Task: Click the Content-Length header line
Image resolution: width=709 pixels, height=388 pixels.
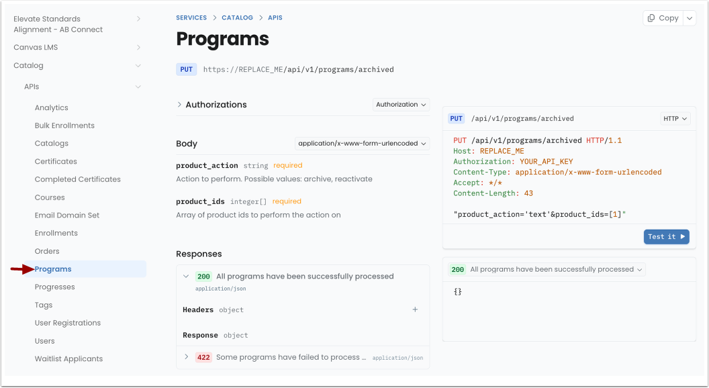Action: [x=493, y=193]
